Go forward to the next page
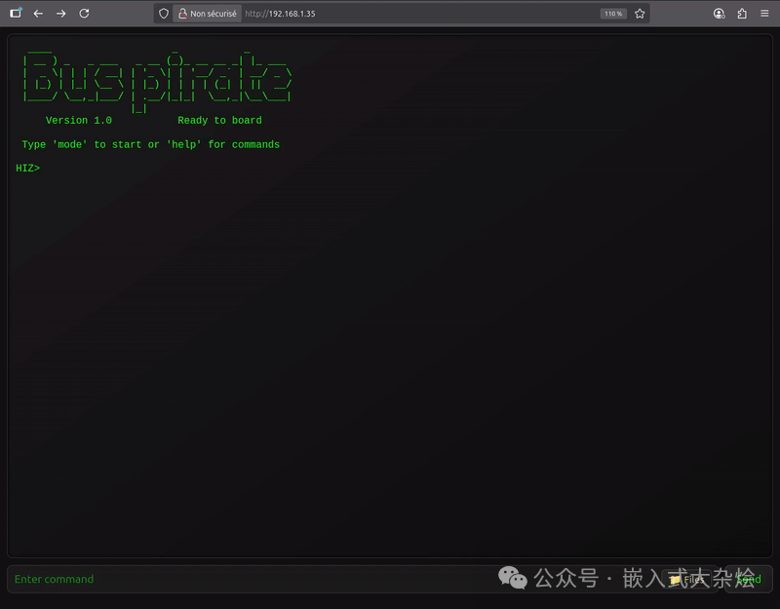The image size is (780, 609). 60,14
